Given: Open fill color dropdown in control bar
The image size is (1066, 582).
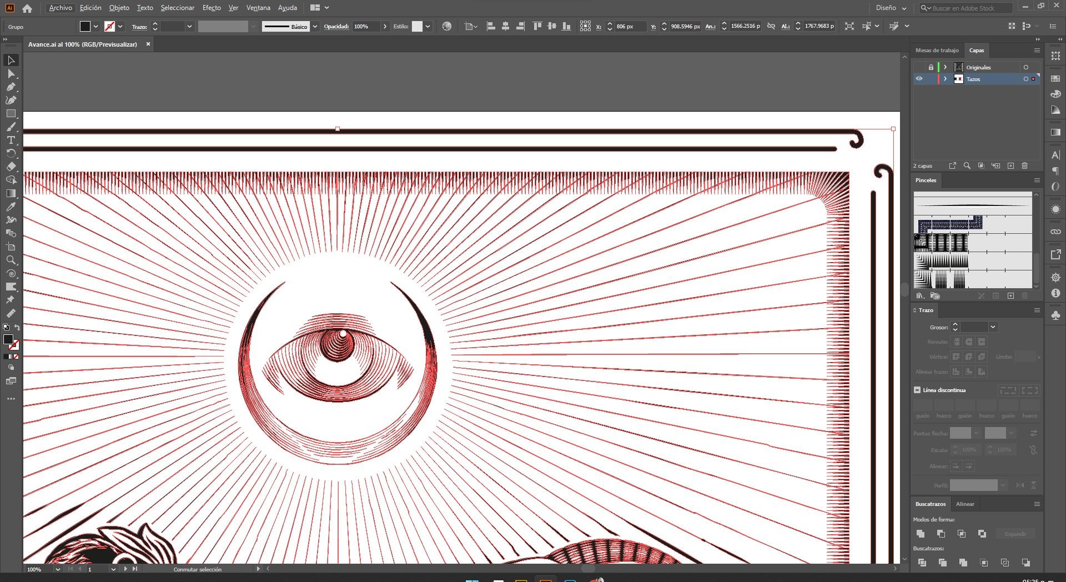Looking at the screenshot, I should click(x=96, y=26).
